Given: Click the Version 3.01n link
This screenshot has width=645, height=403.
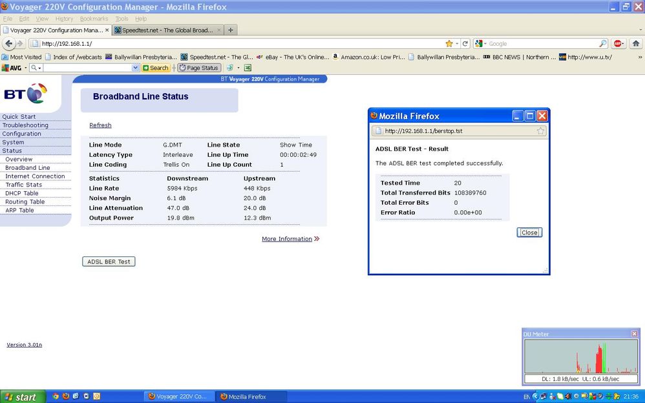Looking at the screenshot, I should [x=25, y=345].
